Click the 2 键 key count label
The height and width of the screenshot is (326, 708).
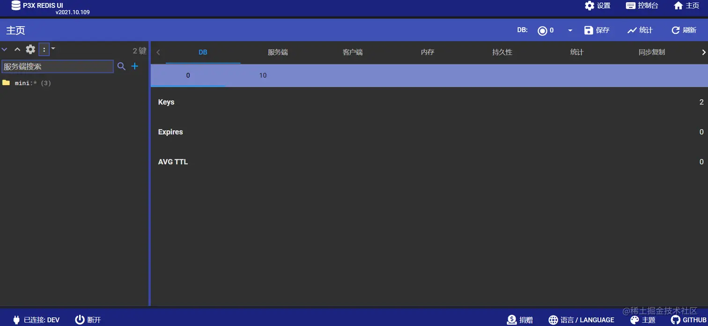(x=140, y=51)
